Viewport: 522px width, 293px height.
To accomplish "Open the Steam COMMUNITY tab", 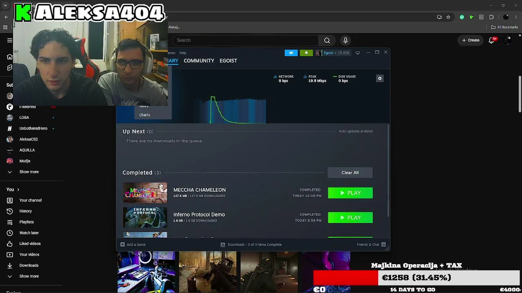I will click(x=199, y=61).
